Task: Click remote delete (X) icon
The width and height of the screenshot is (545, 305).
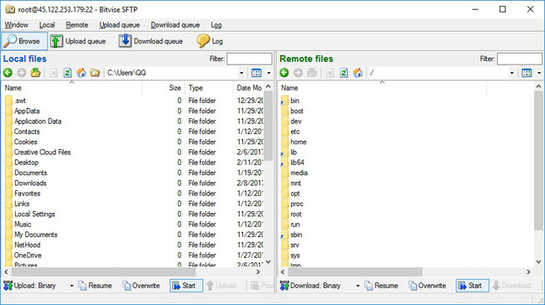Action: [x=330, y=73]
